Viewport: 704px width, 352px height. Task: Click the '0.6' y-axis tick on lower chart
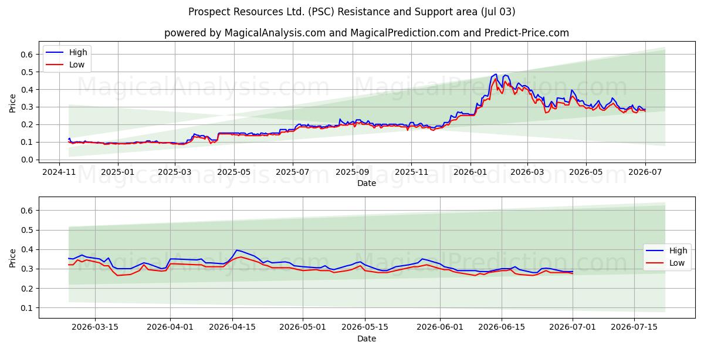coord(28,211)
